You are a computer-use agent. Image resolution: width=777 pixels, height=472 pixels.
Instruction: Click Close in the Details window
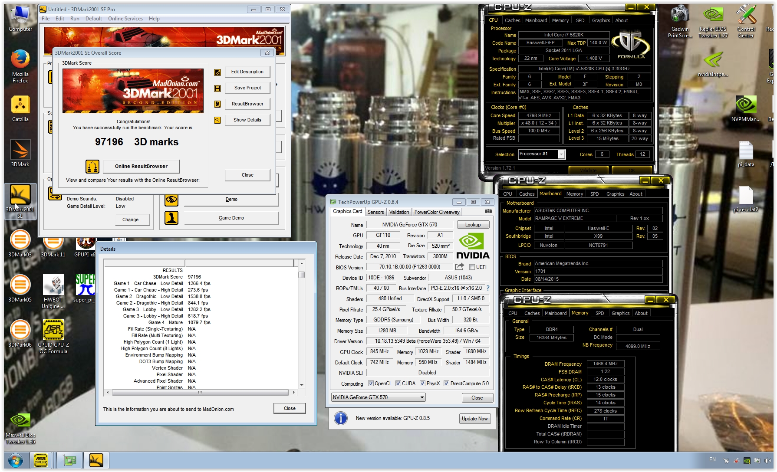coord(290,408)
